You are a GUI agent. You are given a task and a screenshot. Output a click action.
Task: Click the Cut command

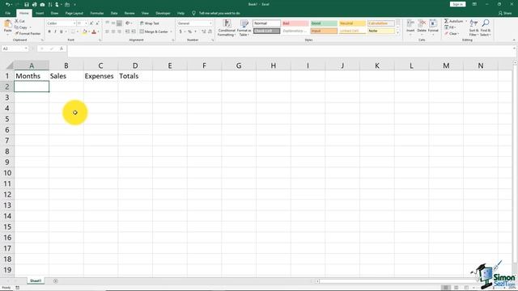tap(20, 21)
